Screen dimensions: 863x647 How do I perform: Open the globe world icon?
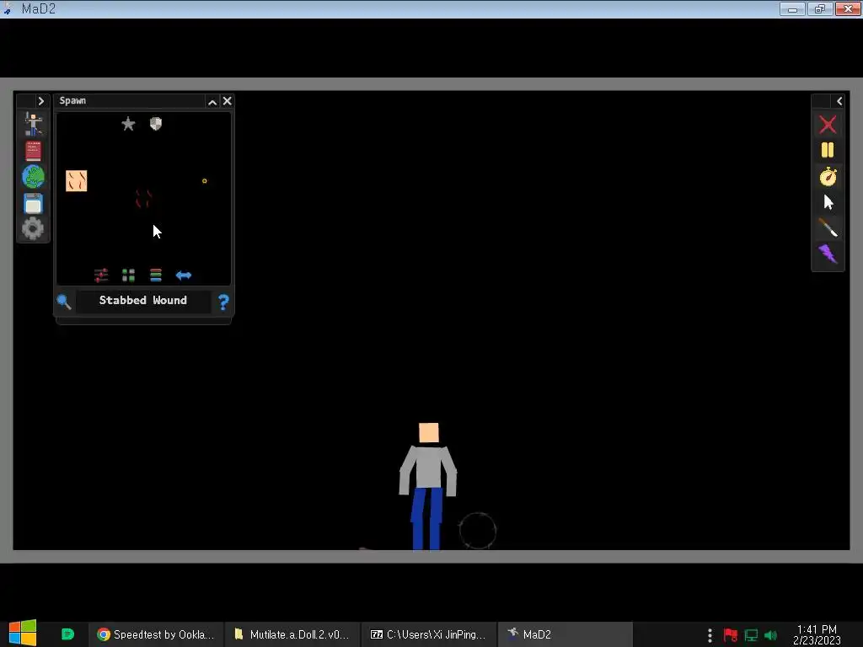(x=33, y=177)
